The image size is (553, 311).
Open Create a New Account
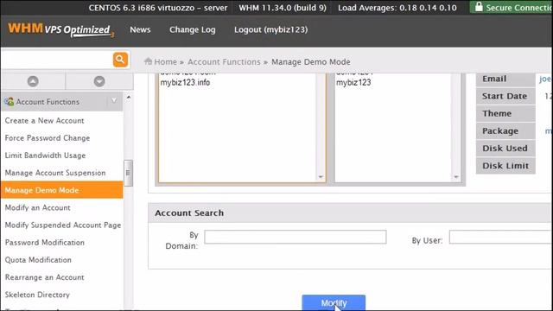(x=44, y=121)
